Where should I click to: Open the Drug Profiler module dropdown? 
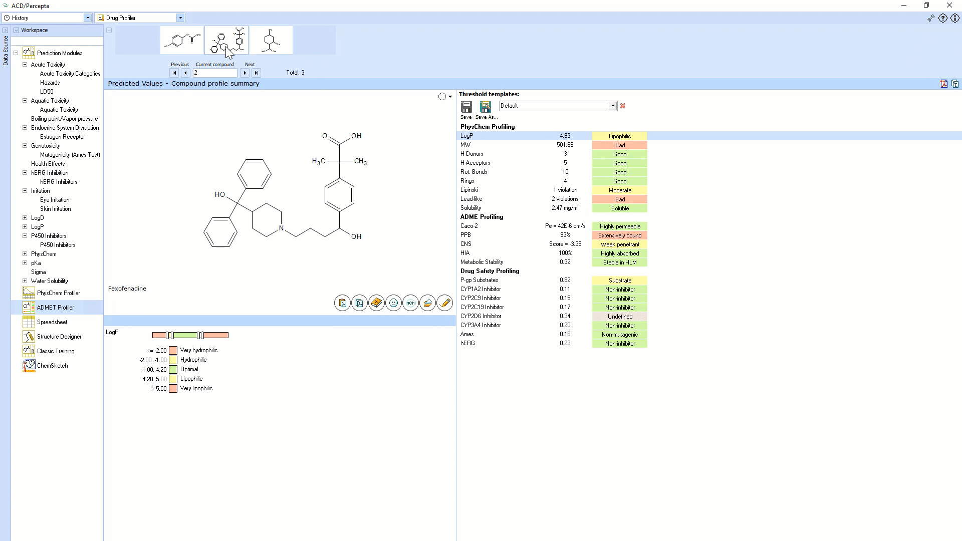[180, 18]
